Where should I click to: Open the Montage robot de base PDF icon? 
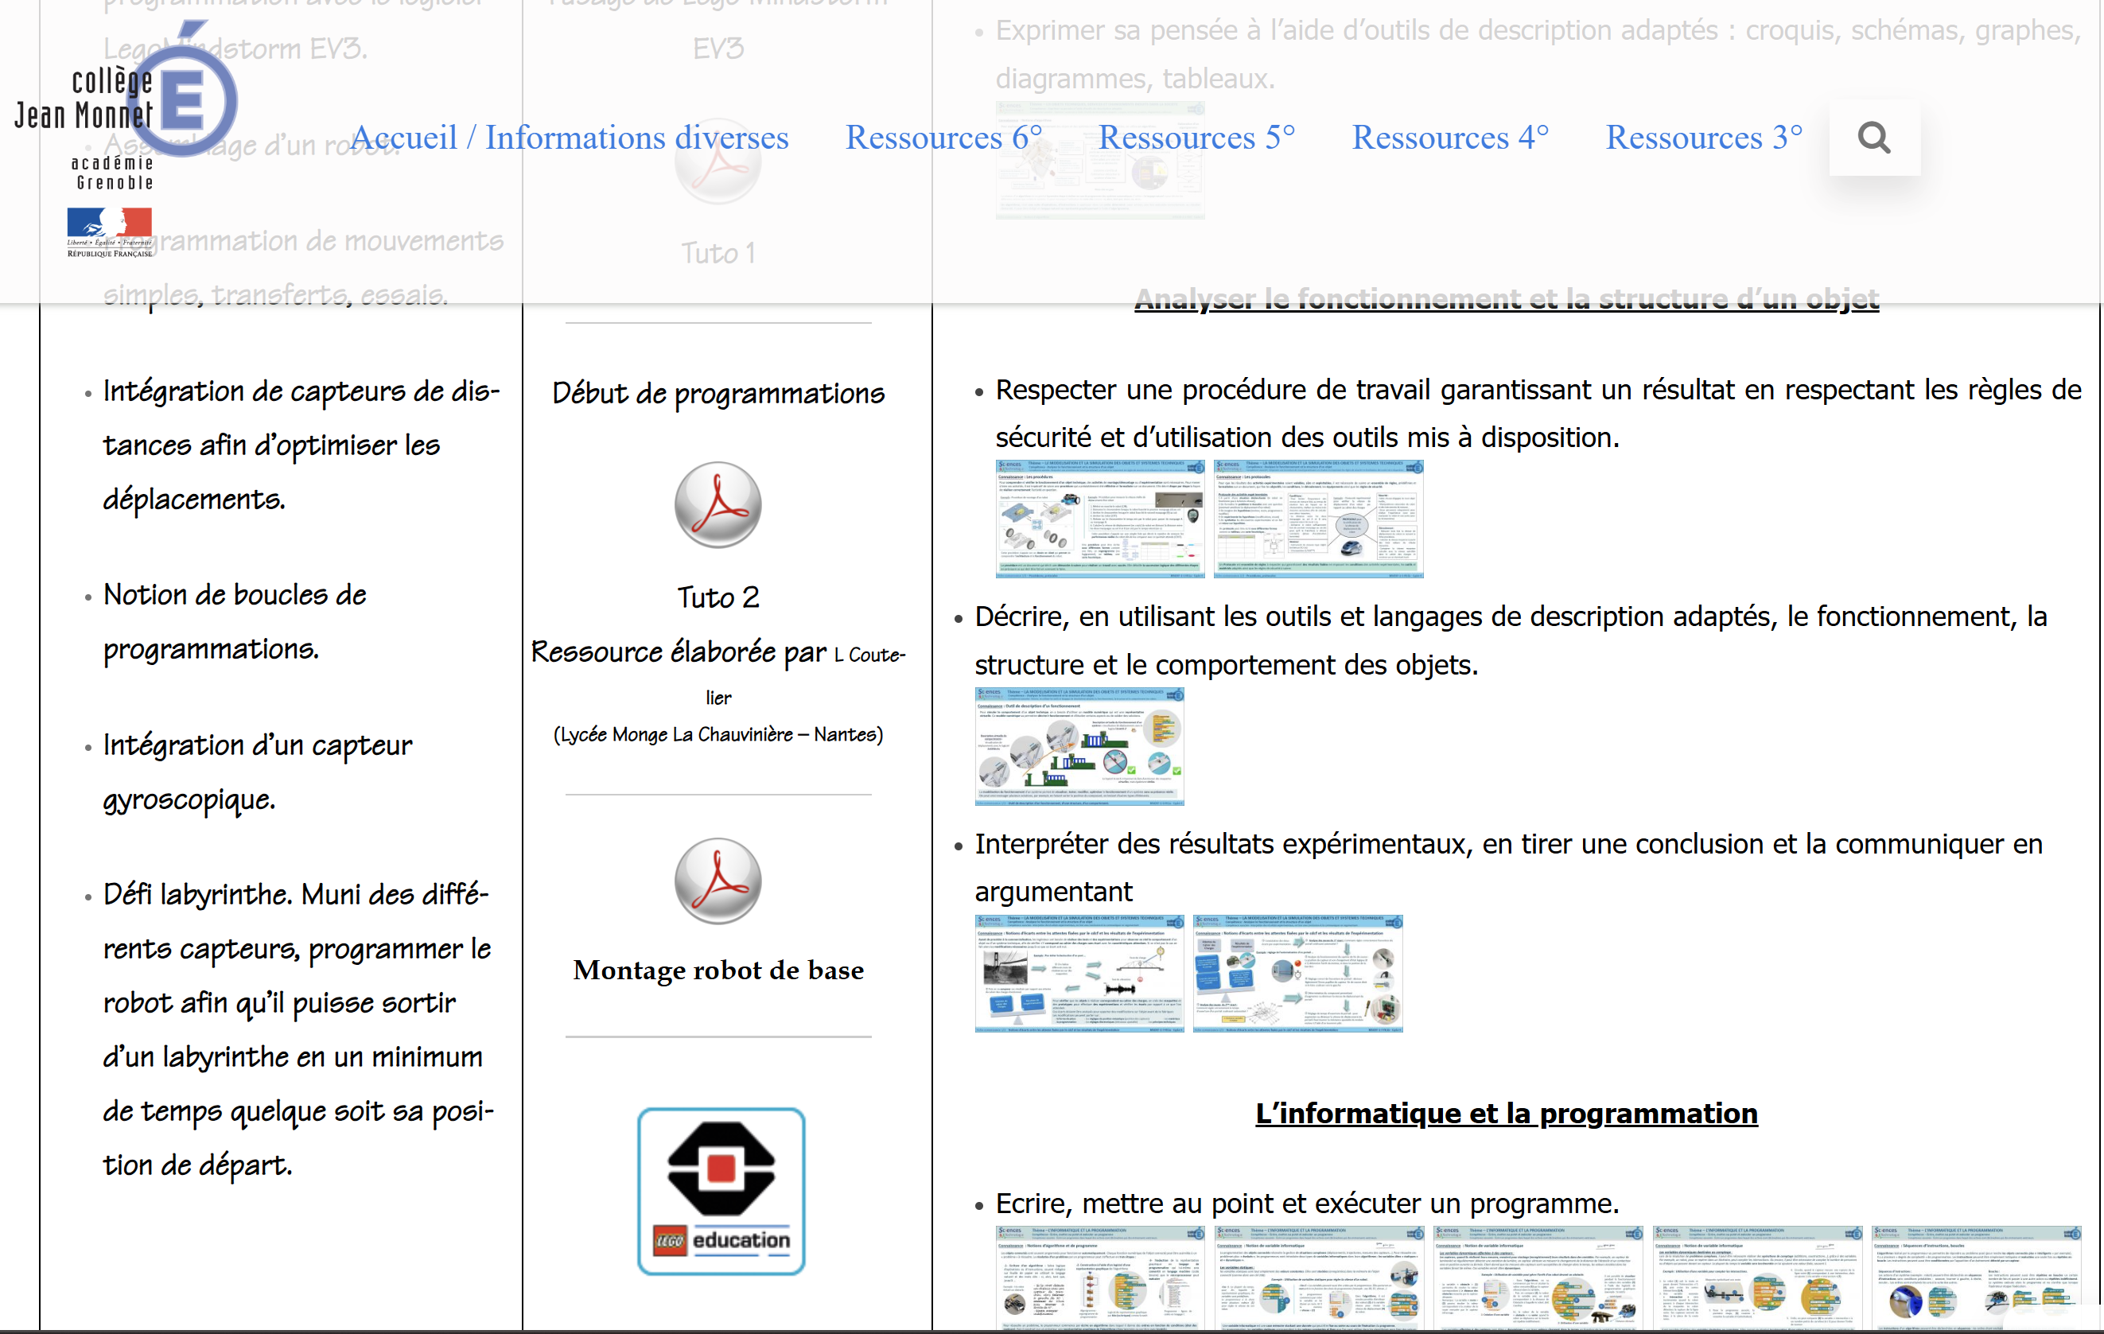718,881
